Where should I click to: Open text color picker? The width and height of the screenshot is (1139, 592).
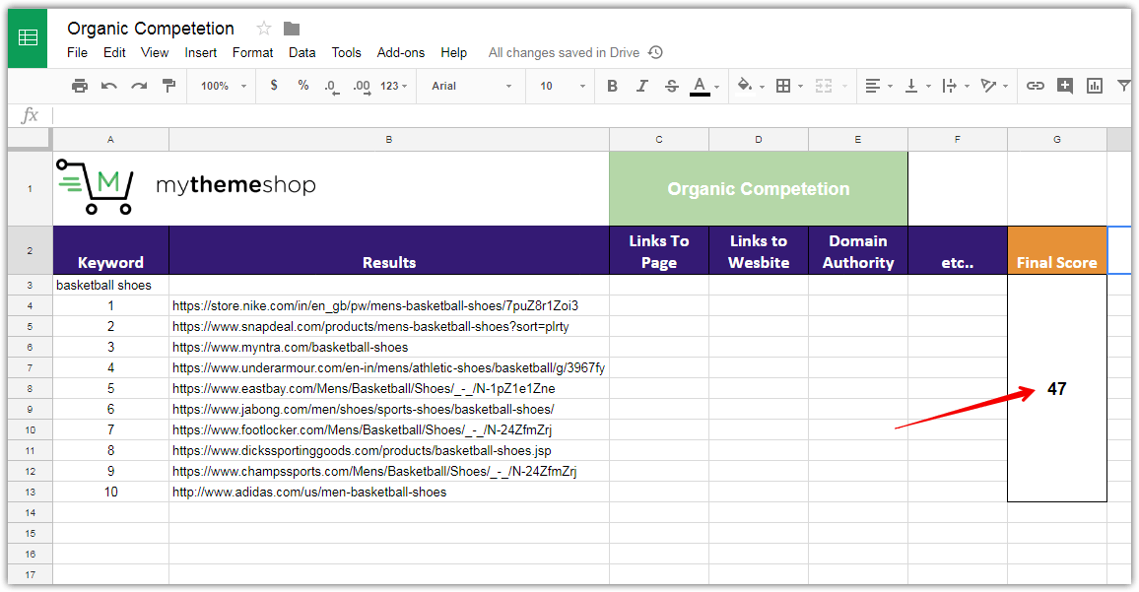(700, 87)
